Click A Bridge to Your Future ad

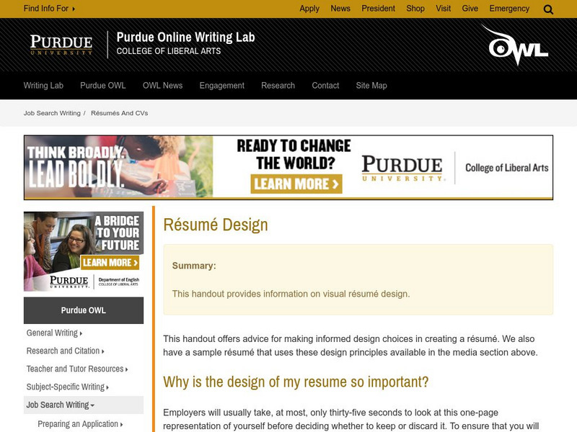(84, 251)
